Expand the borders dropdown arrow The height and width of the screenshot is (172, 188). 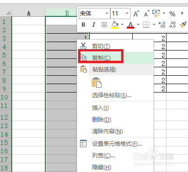click(x=154, y=24)
